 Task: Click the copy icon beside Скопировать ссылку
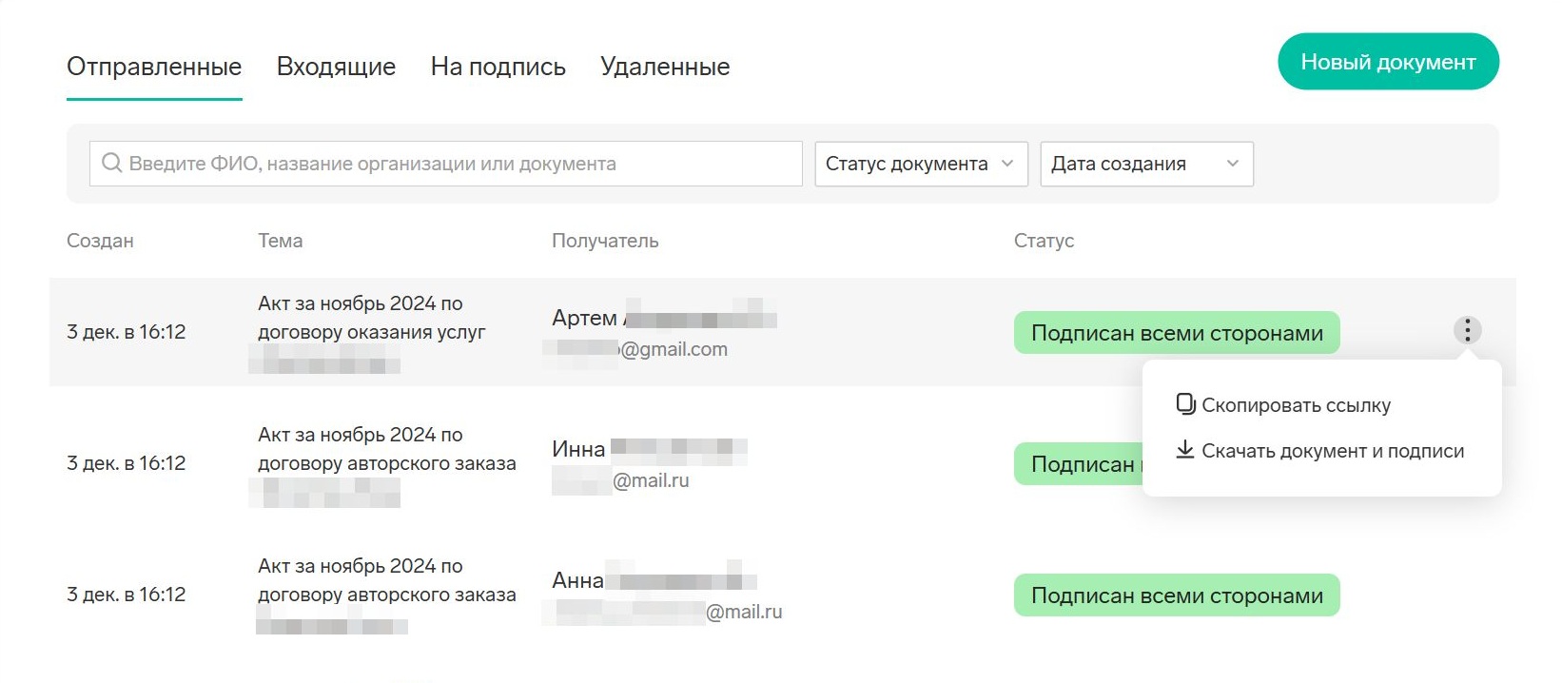[1185, 404]
